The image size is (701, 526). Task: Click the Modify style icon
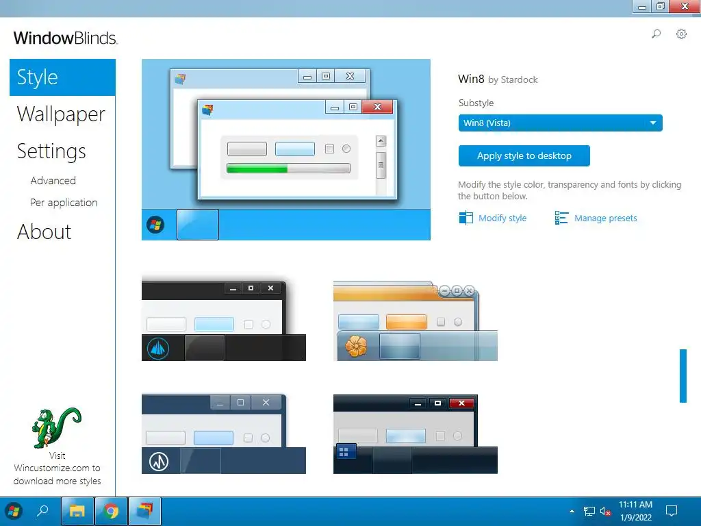pyautogui.click(x=466, y=218)
